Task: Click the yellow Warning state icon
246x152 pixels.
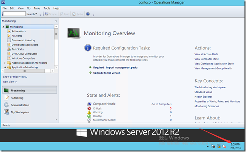Action: tap(89, 112)
